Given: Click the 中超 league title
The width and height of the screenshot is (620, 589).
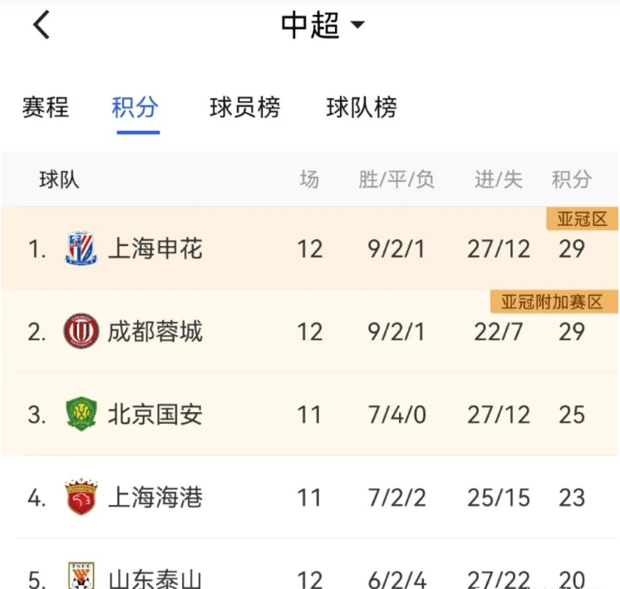Looking at the screenshot, I should coord(310,25).
